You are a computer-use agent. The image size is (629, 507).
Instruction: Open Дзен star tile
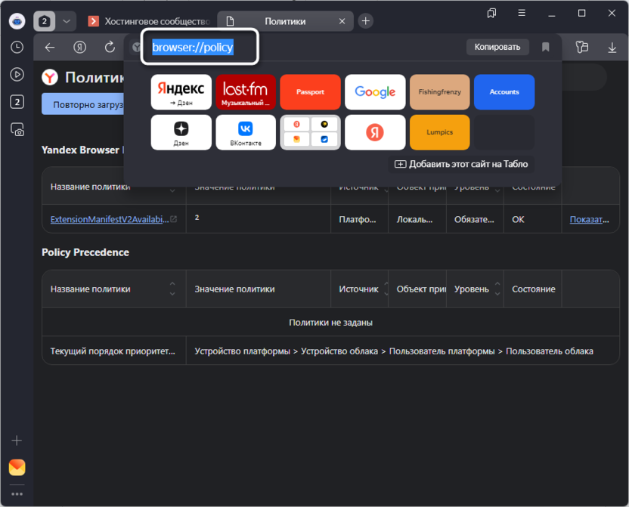181,132
